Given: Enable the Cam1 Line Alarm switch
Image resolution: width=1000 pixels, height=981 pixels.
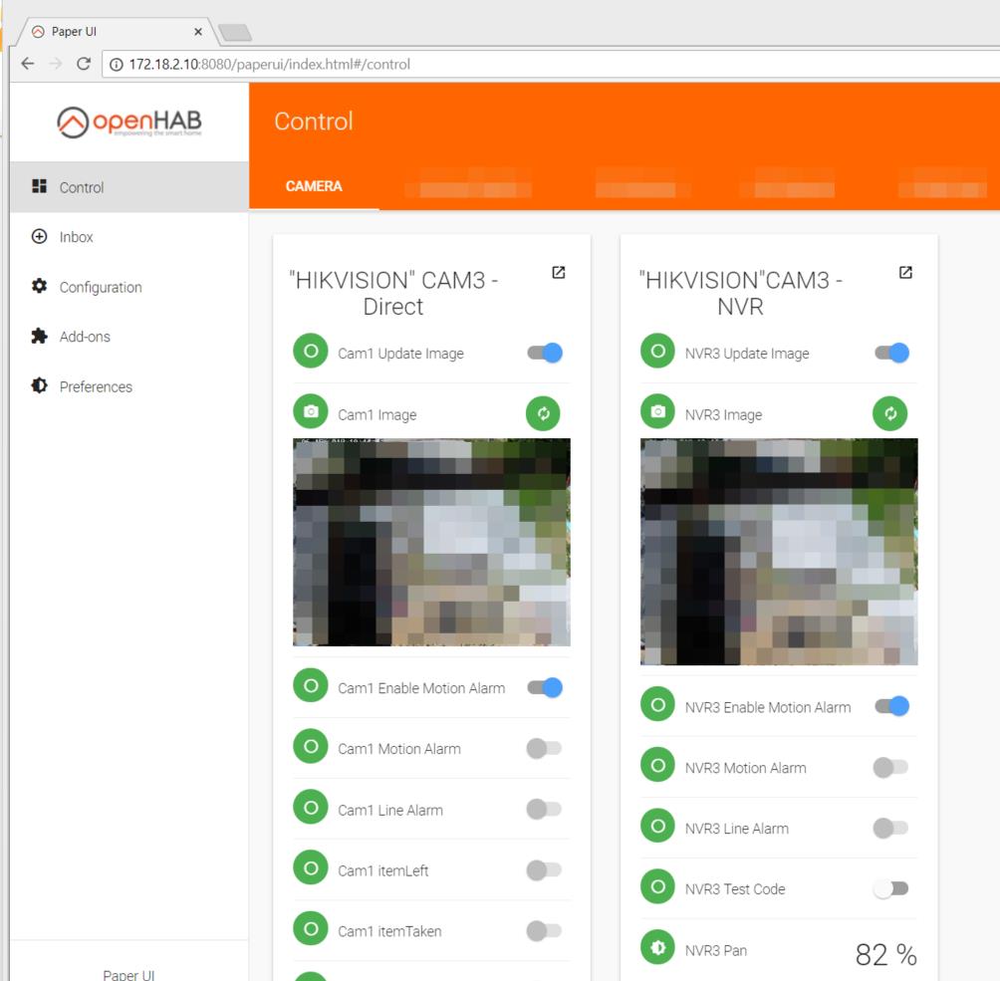Looking at the screenshot, I should pyautogui.click(x=544, y=809).
